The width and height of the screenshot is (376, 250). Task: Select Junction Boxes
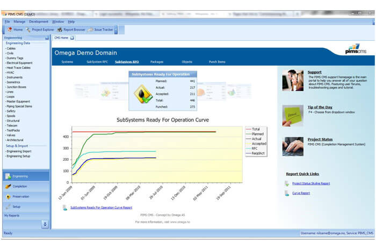click(16, 87)
